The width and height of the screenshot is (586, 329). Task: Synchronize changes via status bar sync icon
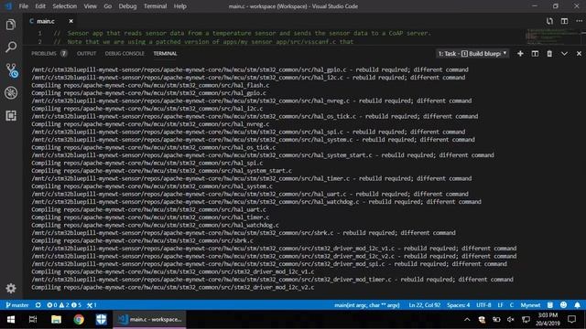click(x=38, y=304)
